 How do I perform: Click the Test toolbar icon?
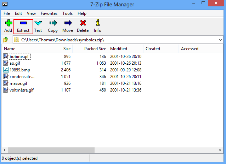[x=38, y=23]
